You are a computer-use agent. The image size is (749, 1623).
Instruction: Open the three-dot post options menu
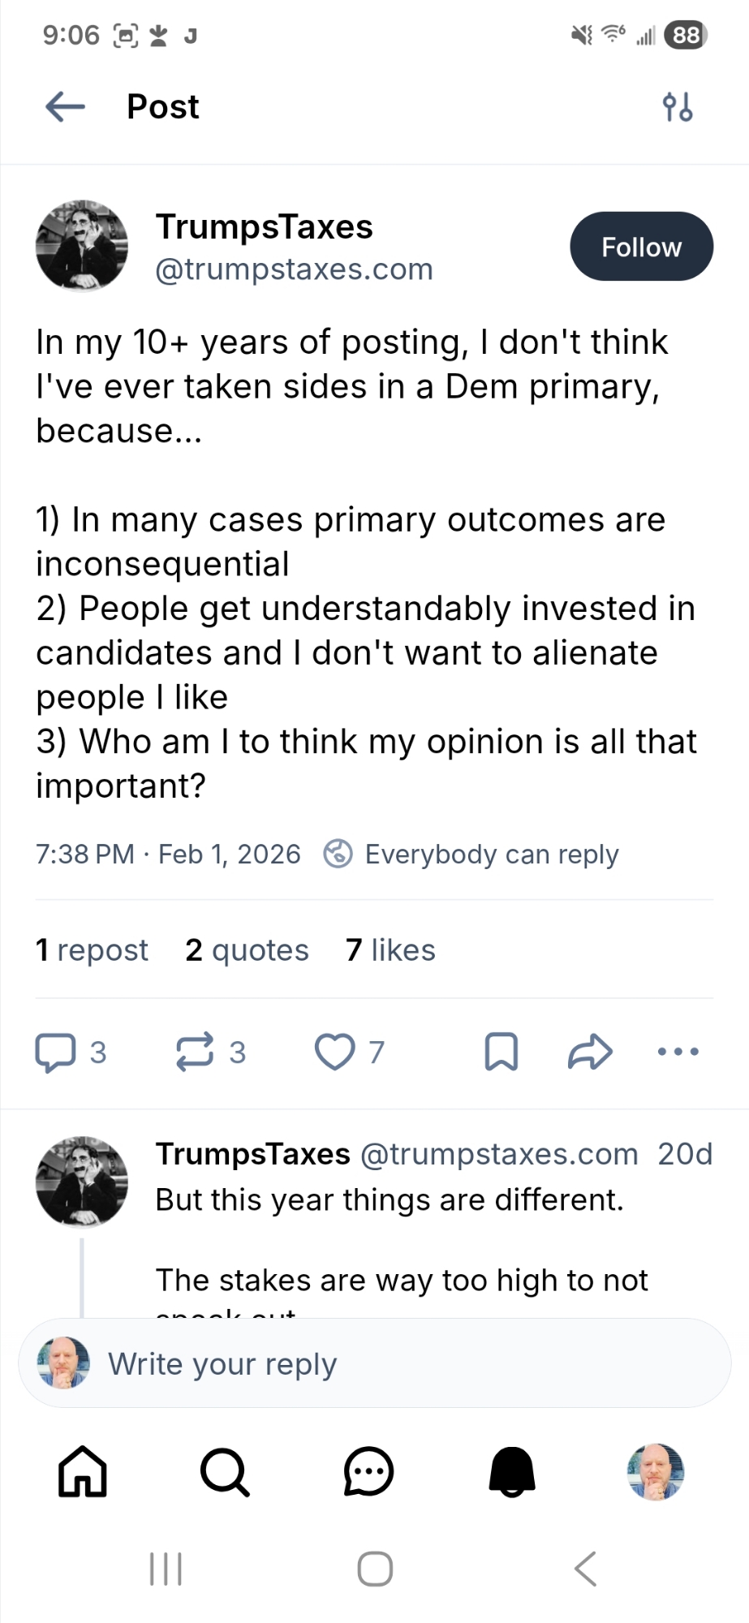coord(678,1053)
